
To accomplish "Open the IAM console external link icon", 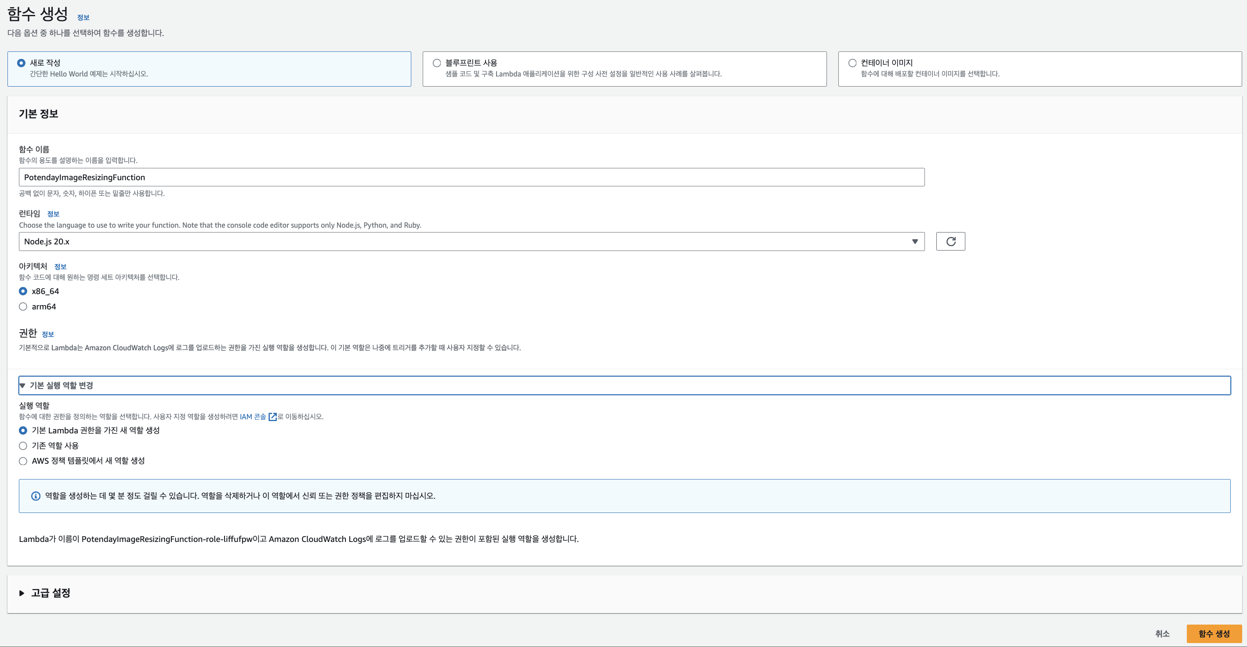I will [272, 417].
